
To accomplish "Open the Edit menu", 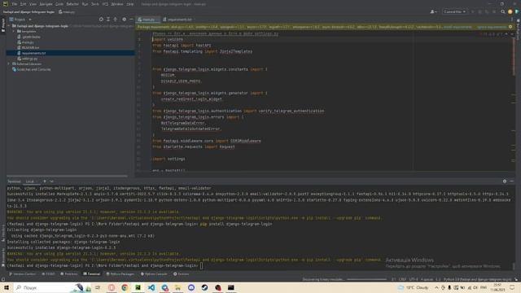I will 23,4.
